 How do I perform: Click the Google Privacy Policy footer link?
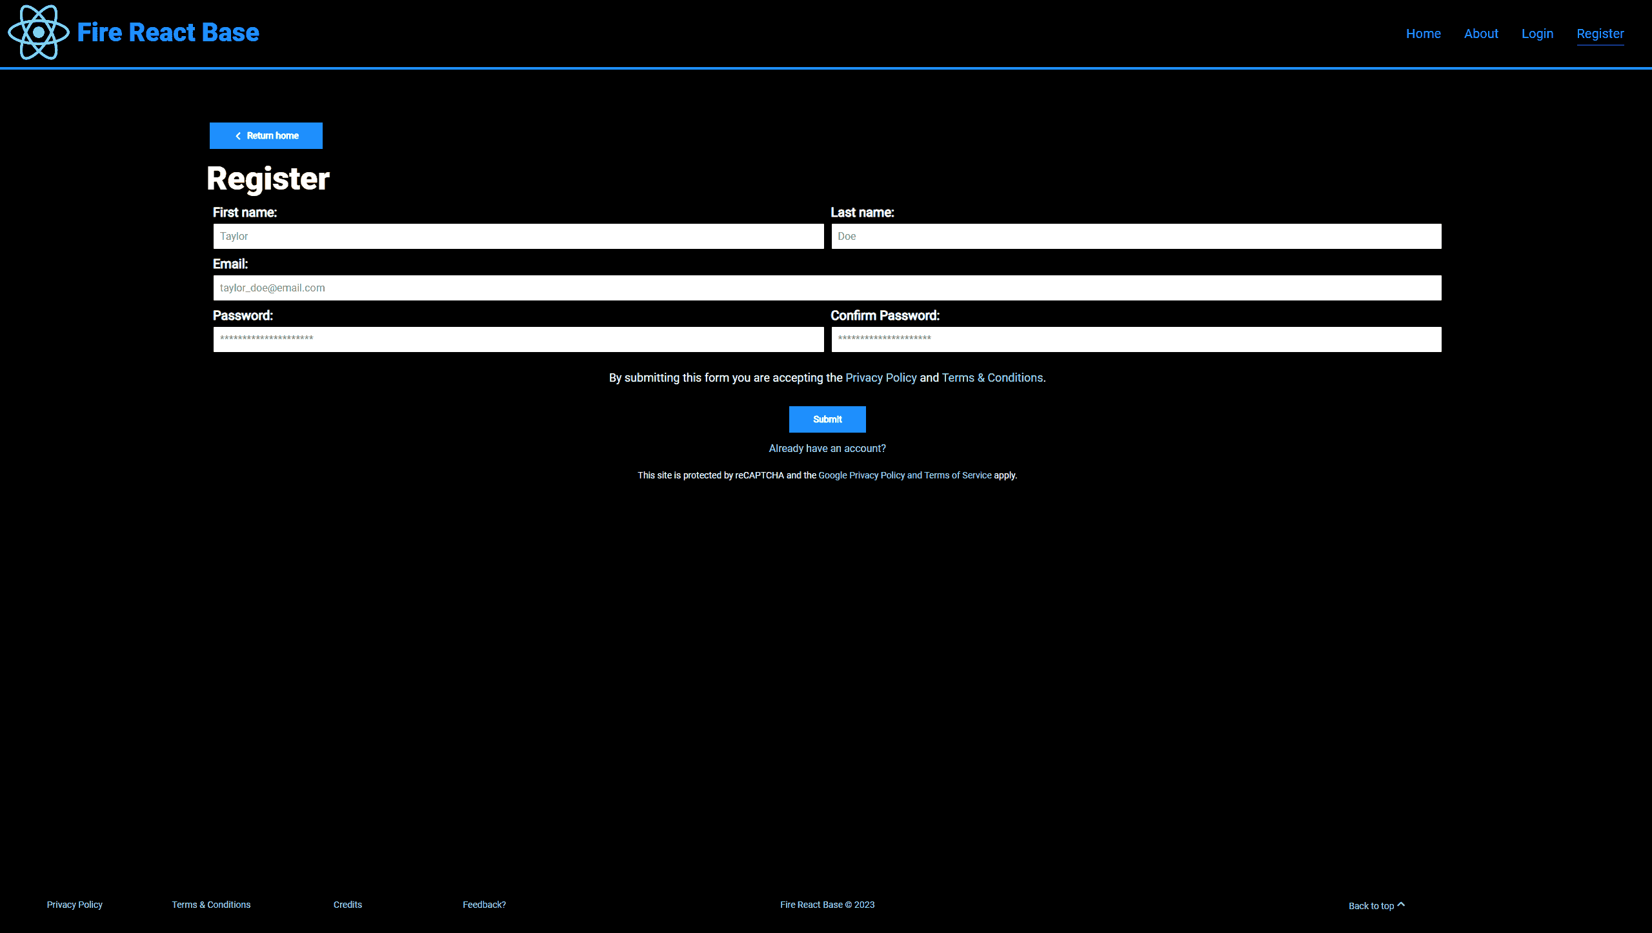861,475
